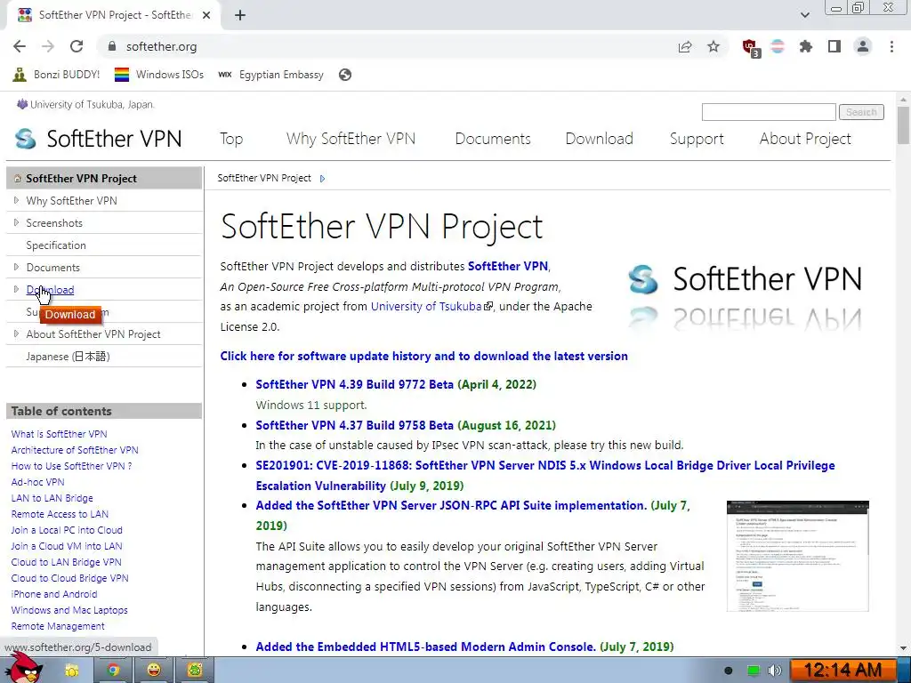Click the globe icon bookmark
The image size is (911, 683).
[x=345, y=75]
